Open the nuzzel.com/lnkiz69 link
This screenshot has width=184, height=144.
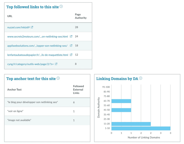click(x=18, y=27)
